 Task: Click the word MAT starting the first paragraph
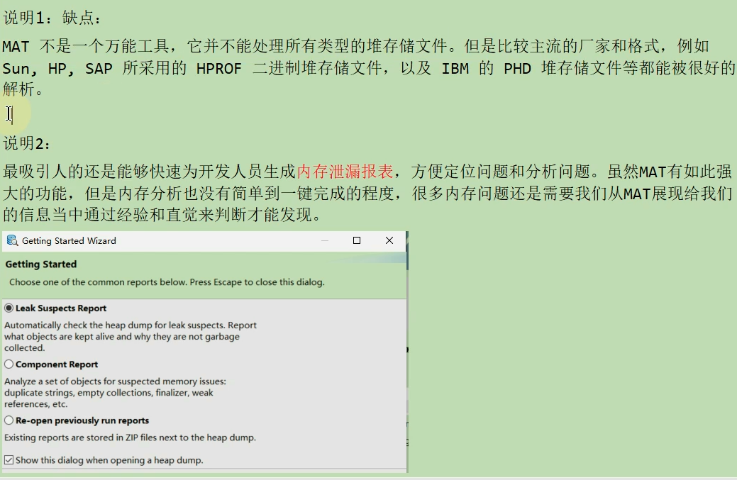[16, 47]
